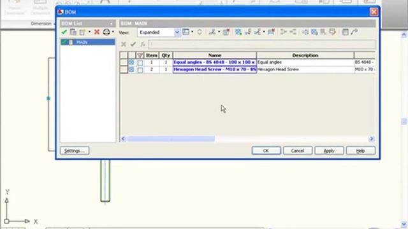
Task: Click the blue part icon in Equal angles row
Action: coord(132,62)
